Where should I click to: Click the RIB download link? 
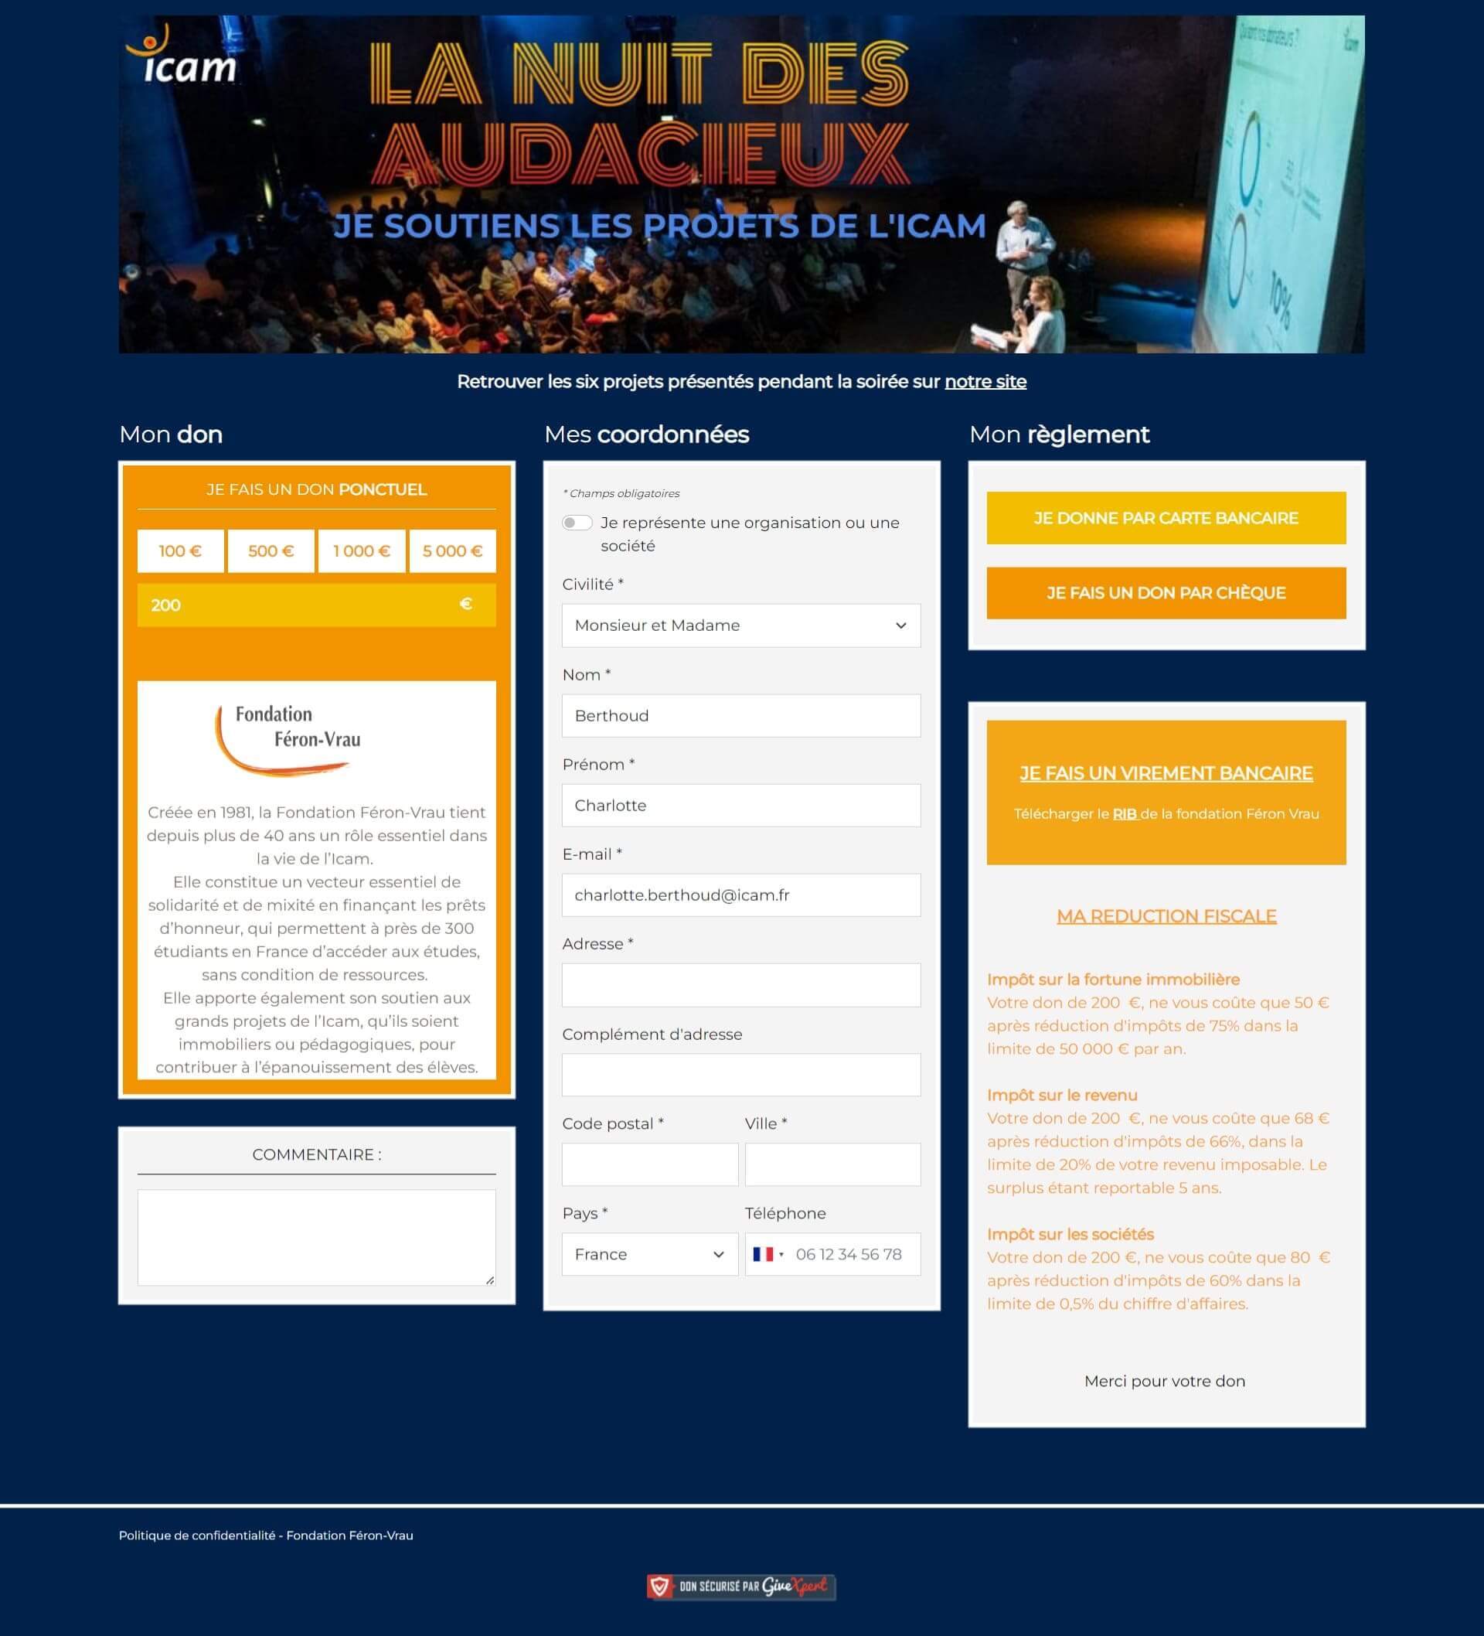pos(1125,813)
